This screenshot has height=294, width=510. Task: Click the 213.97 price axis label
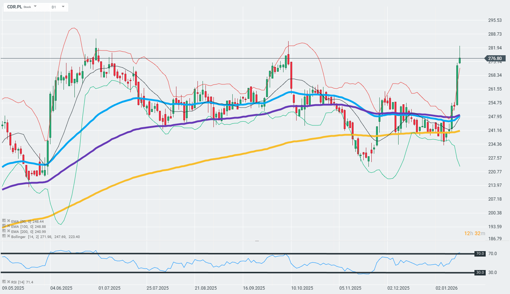point(495,185)
